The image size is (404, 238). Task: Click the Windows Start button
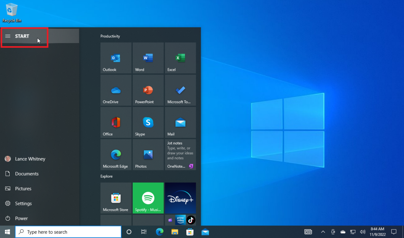coord(7,232)
